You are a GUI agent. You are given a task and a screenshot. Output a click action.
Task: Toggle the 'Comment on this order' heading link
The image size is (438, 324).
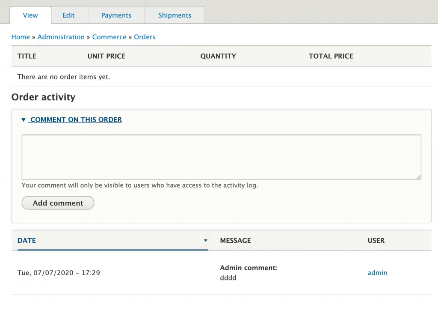tap(76, 120)
